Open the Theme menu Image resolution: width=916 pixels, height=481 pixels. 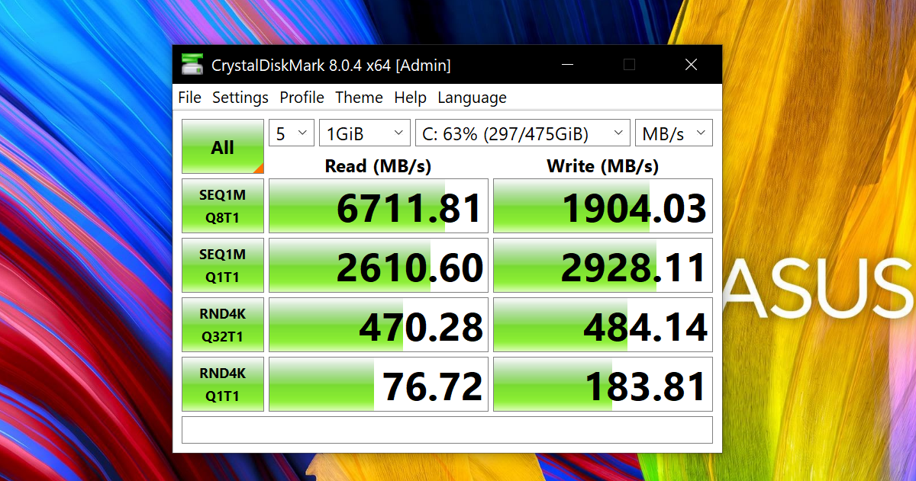coord(359,98)
